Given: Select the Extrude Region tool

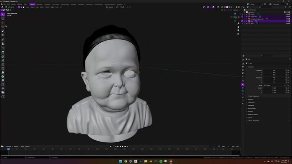Looking at the screenshot, I should tap(3, 52).
